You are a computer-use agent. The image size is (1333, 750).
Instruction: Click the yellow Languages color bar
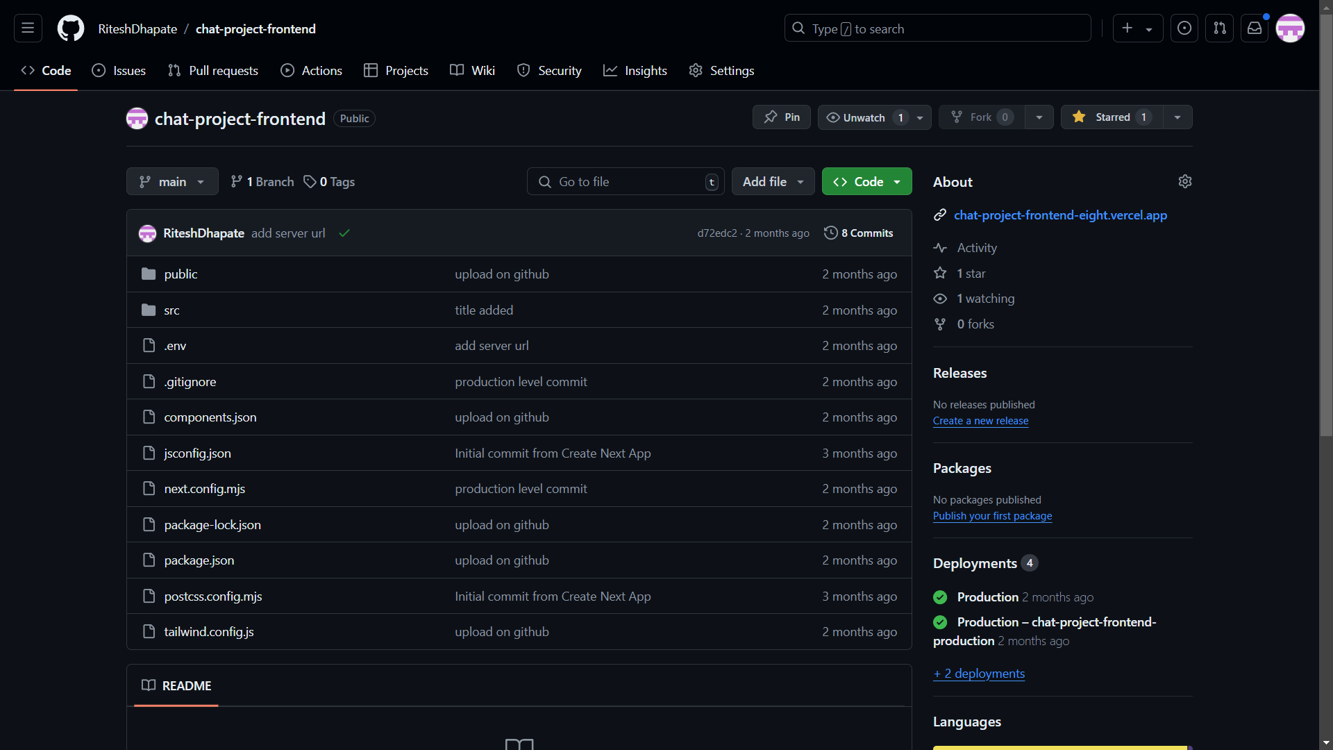(x=1059, y=747)
